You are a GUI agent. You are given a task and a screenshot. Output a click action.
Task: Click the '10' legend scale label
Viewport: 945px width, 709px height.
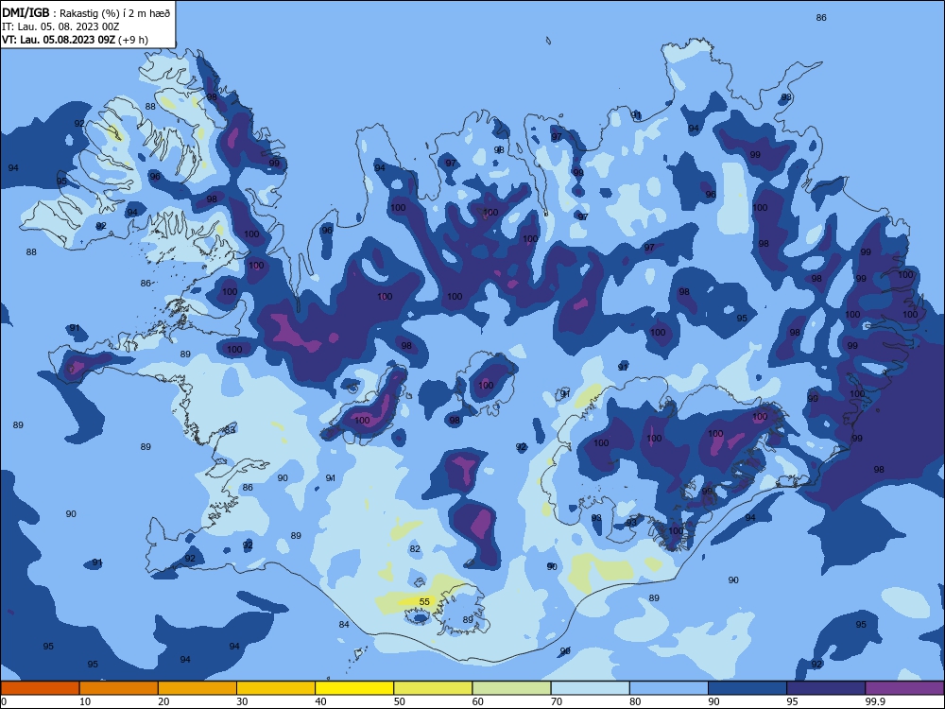coord(85,701)
